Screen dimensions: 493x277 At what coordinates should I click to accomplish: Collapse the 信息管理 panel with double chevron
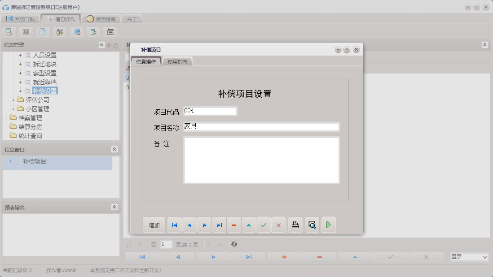(x=101, y=44)
